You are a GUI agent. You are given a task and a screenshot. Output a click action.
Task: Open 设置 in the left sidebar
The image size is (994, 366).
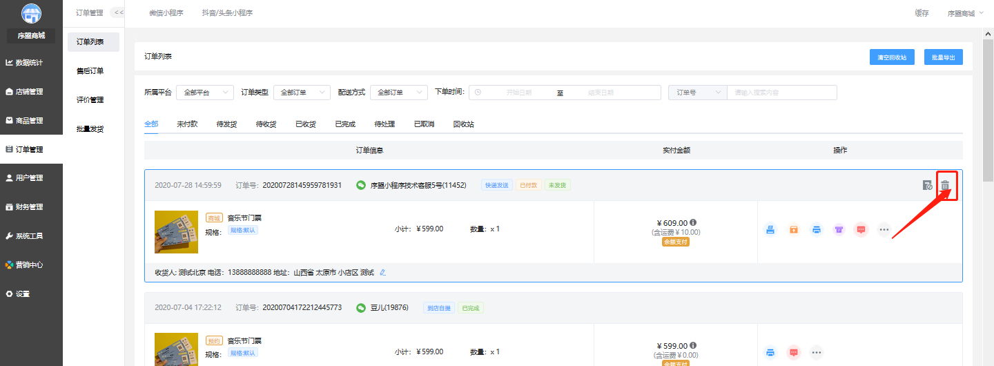[31, 294]
